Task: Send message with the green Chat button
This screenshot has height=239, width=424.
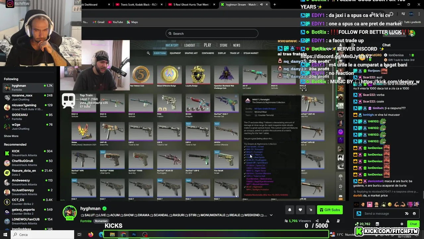Action: (413, 224)
